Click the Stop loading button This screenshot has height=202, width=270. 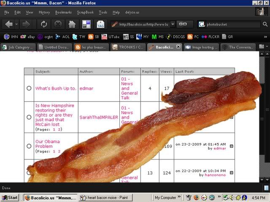click(58, 24)
